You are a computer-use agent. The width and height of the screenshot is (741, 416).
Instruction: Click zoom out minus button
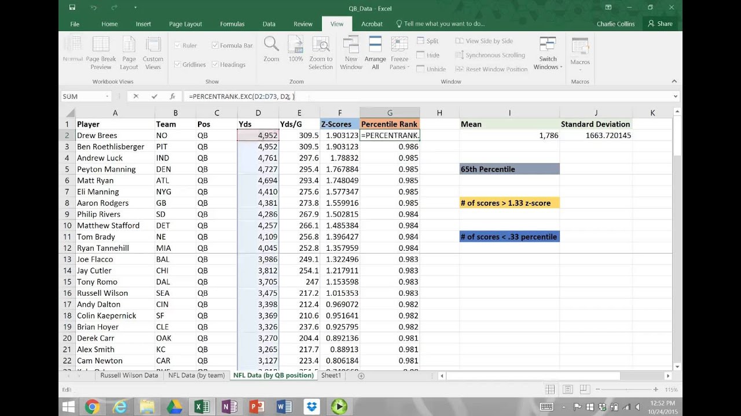point(598,390)
